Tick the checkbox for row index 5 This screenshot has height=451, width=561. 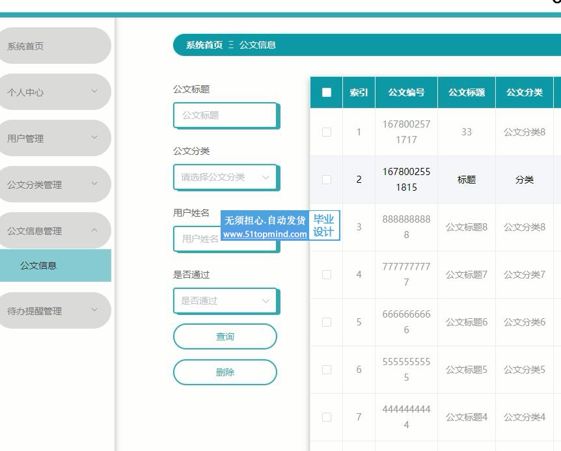click(327, 322)
